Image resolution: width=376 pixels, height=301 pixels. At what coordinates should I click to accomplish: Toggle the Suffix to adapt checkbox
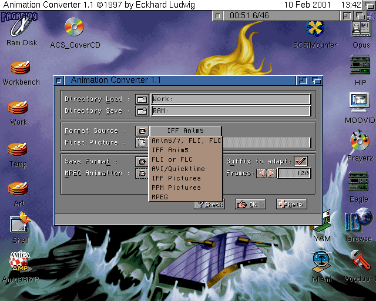coord(301,161)
